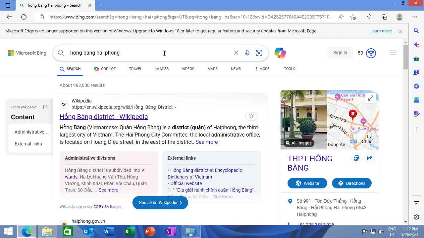
Task: Open the map thumbnail of THPT Hồng Bàng
Action: click(x=352, y=120)
